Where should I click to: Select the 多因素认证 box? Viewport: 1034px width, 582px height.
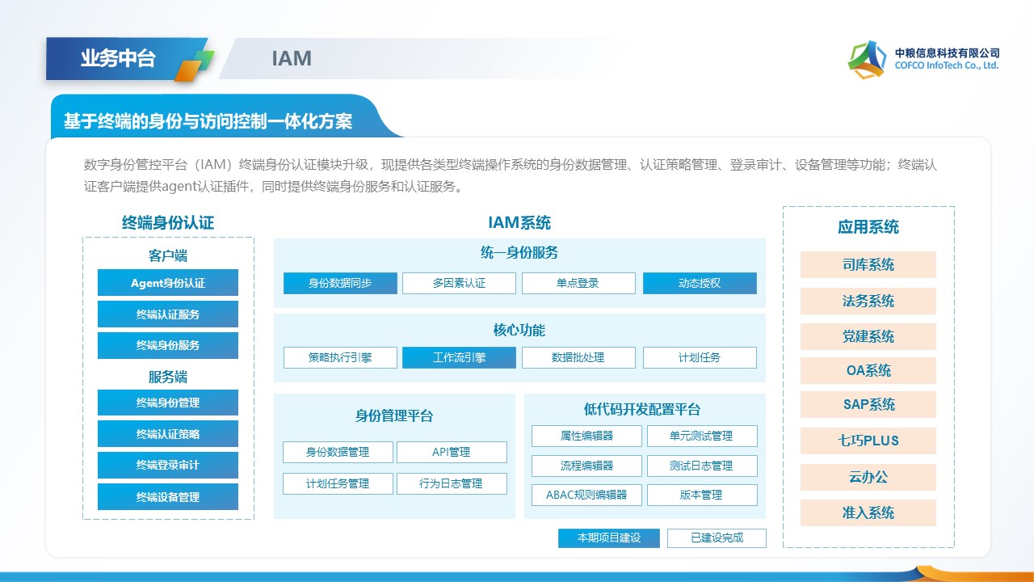(459, 284)
